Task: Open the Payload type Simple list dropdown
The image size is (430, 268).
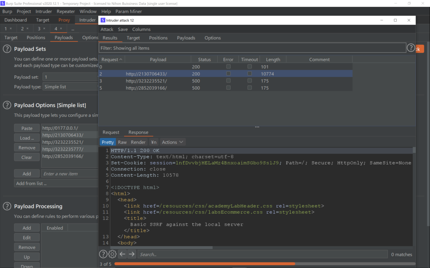Action: coord(70,86)
